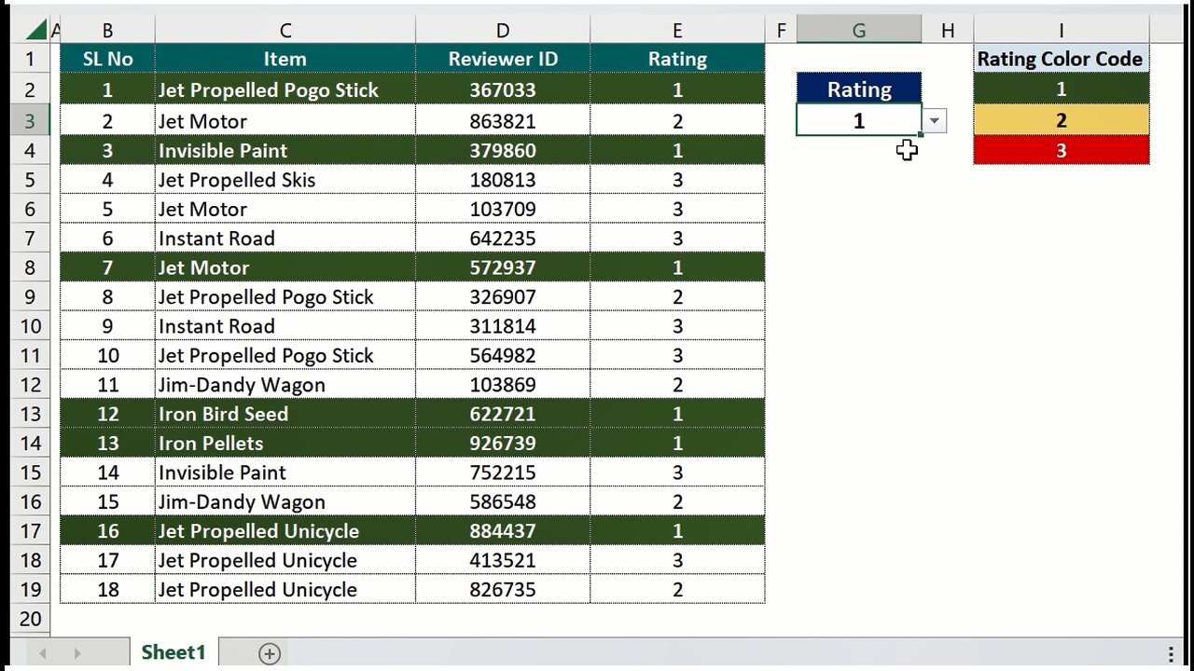The width and height of the screenshot is (1194, 671).
Task: Select Reviewer ID 752215 cell
Action: (x=503, y=472)
